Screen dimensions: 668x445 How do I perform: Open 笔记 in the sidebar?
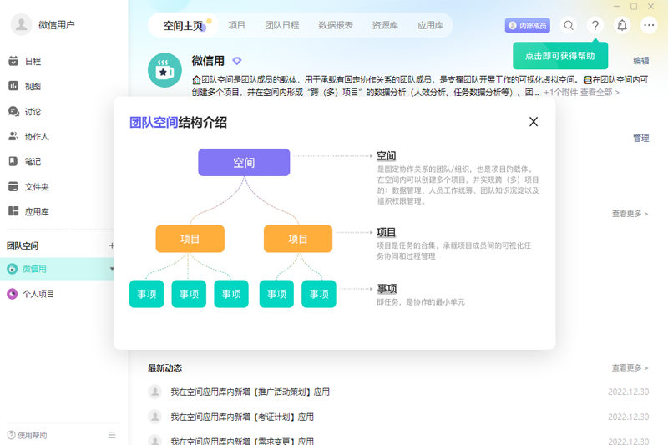(x=33, y=161)
